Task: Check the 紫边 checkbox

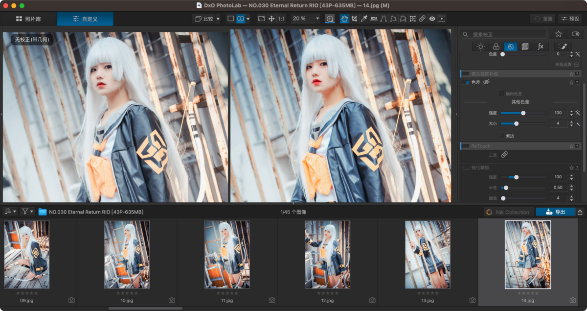Action: [x=501, y=136]
